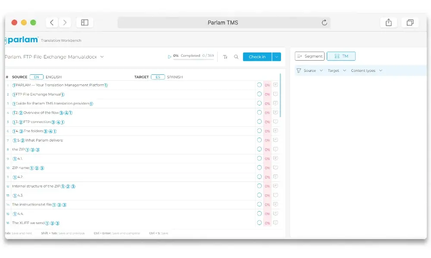The height and width of the screenshot is (258, 431).
Task: Switch to the TM tab
Action: point(341,56)
